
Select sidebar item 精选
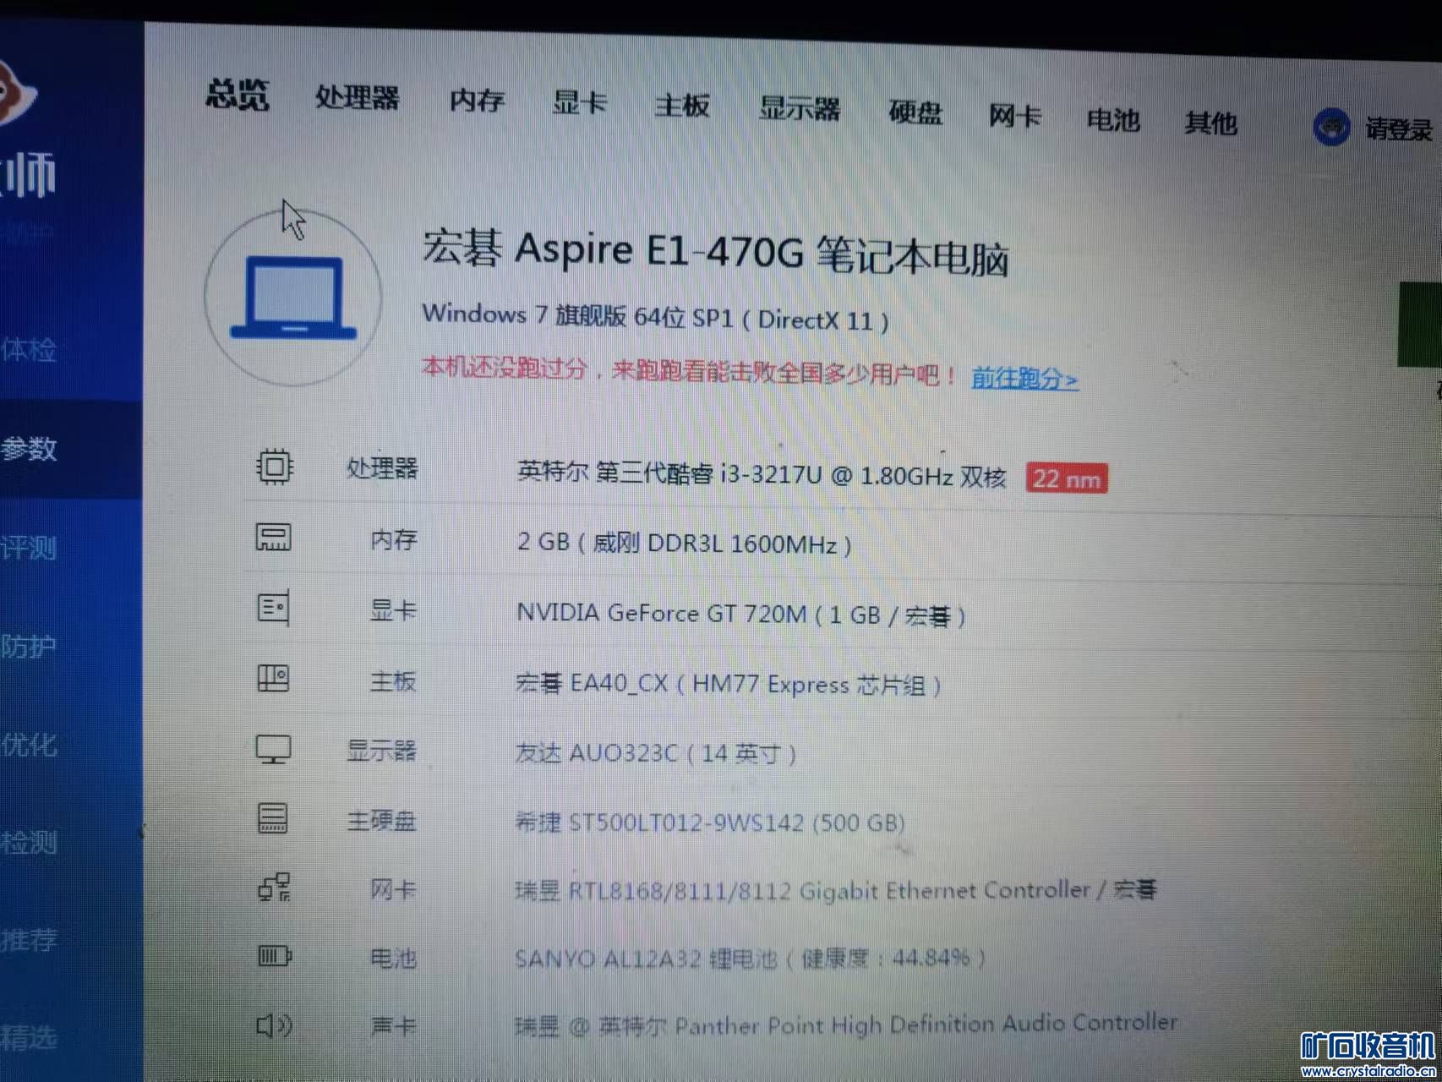tap(29, 1037)
